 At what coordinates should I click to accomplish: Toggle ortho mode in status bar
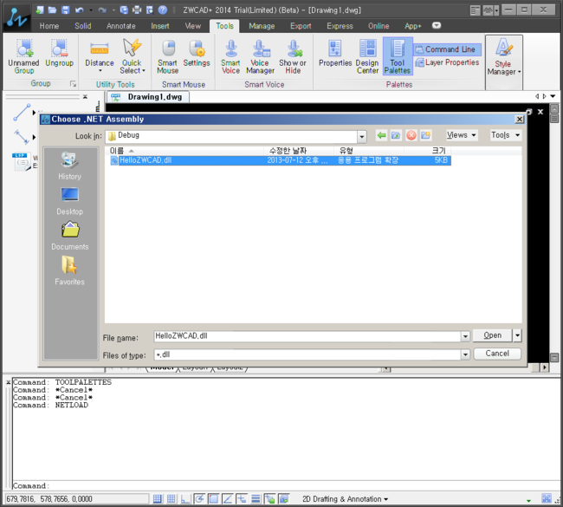[185, 498]
